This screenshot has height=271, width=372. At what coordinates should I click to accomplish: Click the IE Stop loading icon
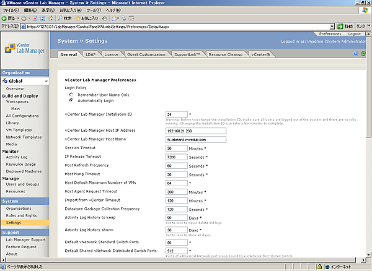pos(35,18)
